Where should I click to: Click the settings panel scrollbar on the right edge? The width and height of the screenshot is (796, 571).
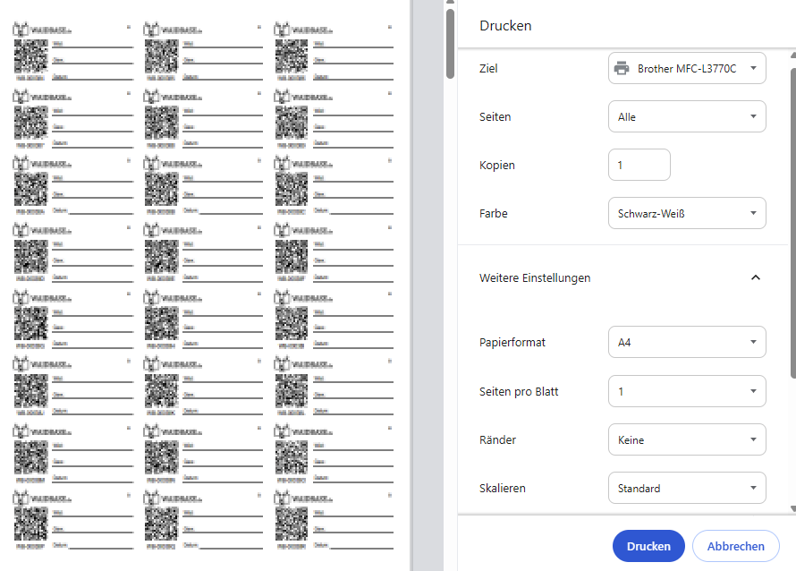792,215
